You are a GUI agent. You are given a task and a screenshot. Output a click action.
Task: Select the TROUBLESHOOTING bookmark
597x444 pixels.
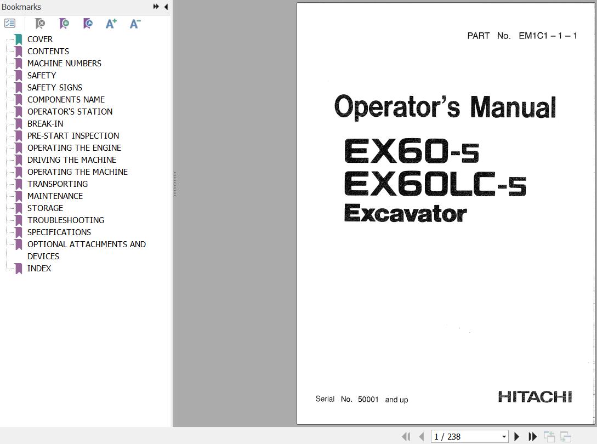click(x=66, y=220)
